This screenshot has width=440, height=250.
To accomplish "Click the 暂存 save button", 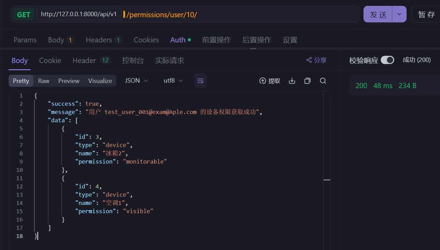I will (426, 14).
